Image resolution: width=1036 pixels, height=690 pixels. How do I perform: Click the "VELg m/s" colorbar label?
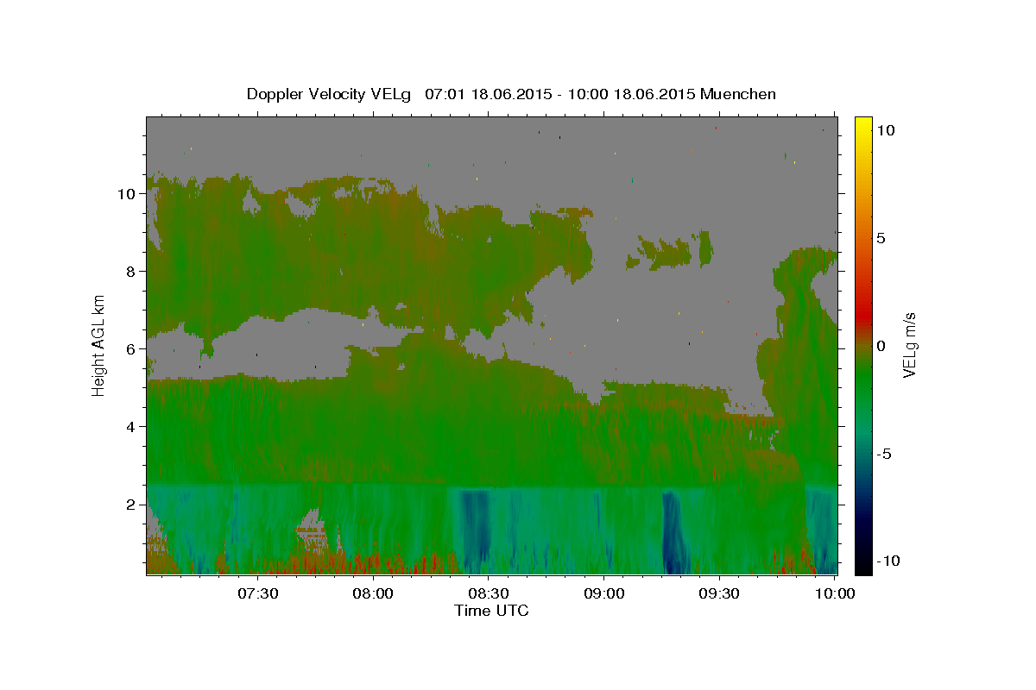click(909, 344)
